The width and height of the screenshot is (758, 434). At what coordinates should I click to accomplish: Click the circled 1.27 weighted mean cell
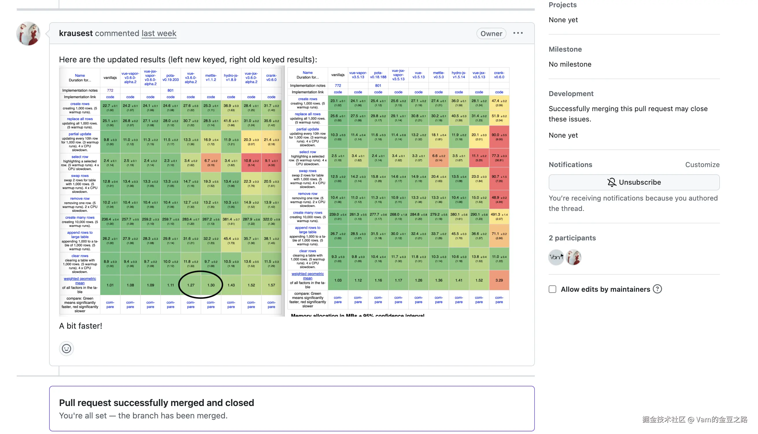tap(191, 285)
